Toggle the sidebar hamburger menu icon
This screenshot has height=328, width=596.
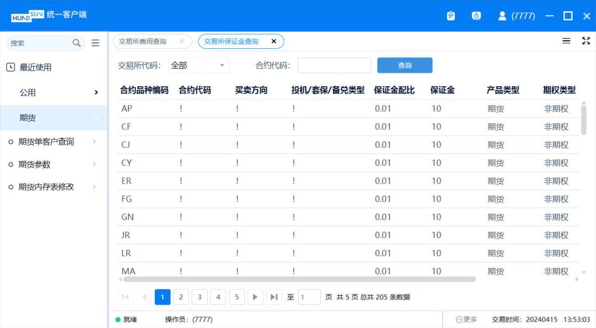(95, 43)
